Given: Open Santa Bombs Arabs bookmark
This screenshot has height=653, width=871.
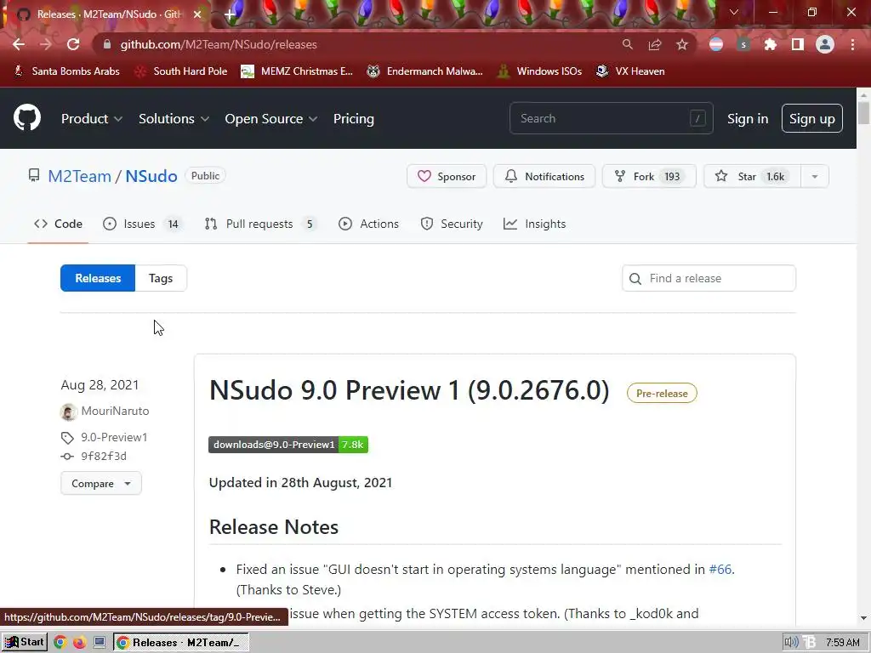Looking at the screenshot, I should (x=66, y=71).
